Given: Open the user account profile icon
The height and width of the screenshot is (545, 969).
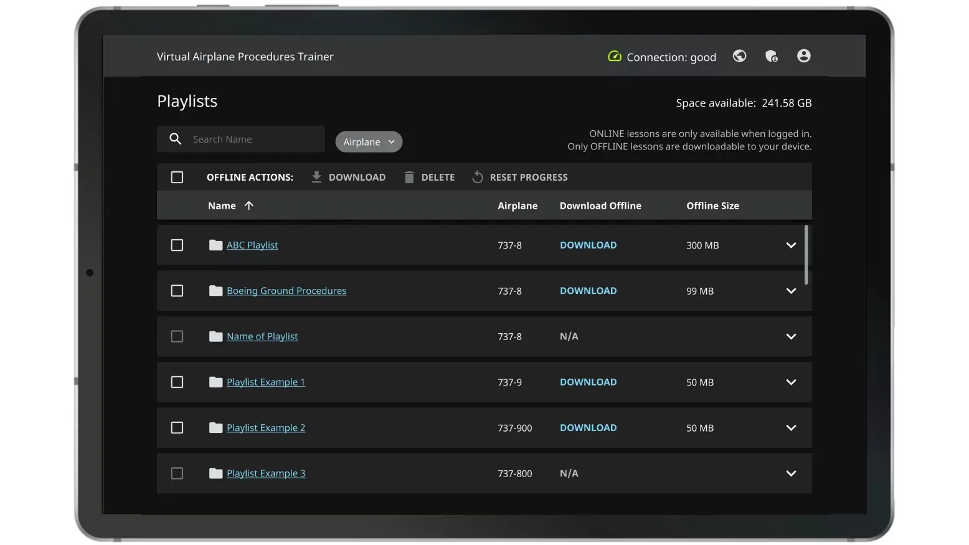Looking at the screenshot, I should pos(803,56).
